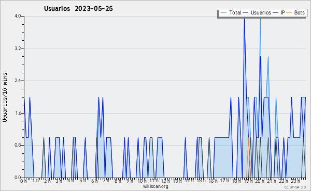Click the '7 h' x-axis label

106,181
